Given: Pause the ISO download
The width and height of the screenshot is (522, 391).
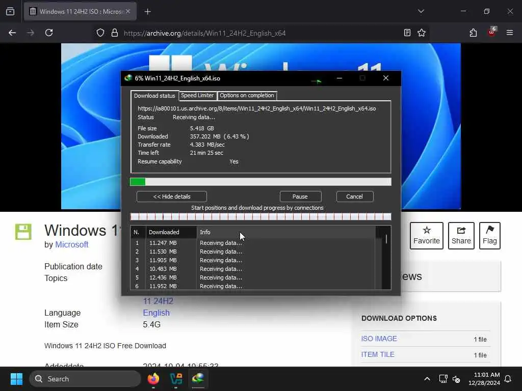Looking at the screenshot, I should [x=300, y=197].
